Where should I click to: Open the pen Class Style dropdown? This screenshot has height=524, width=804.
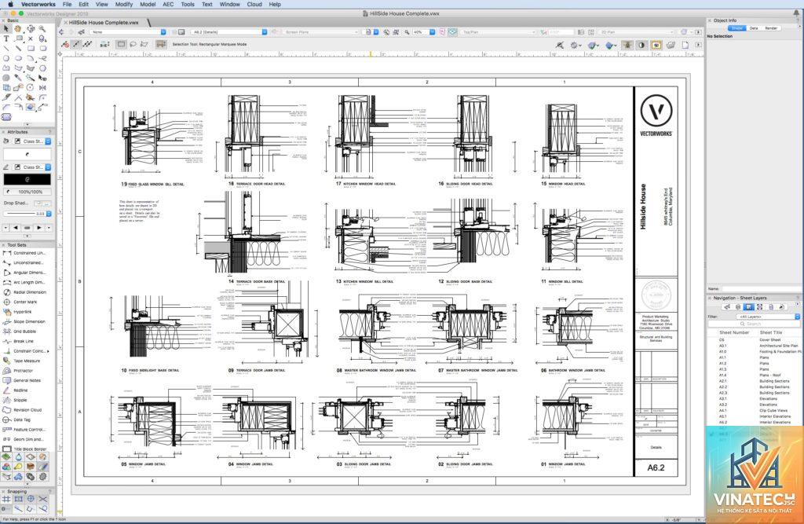click(x=32, y=167)
